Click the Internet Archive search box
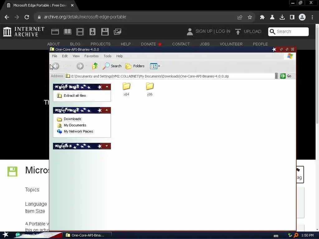This screenshot has height=239, width=319. click(x=288, y=32)
